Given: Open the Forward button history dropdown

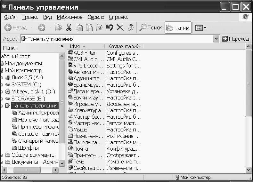Looking at the screenshot, I should (50, 28).
